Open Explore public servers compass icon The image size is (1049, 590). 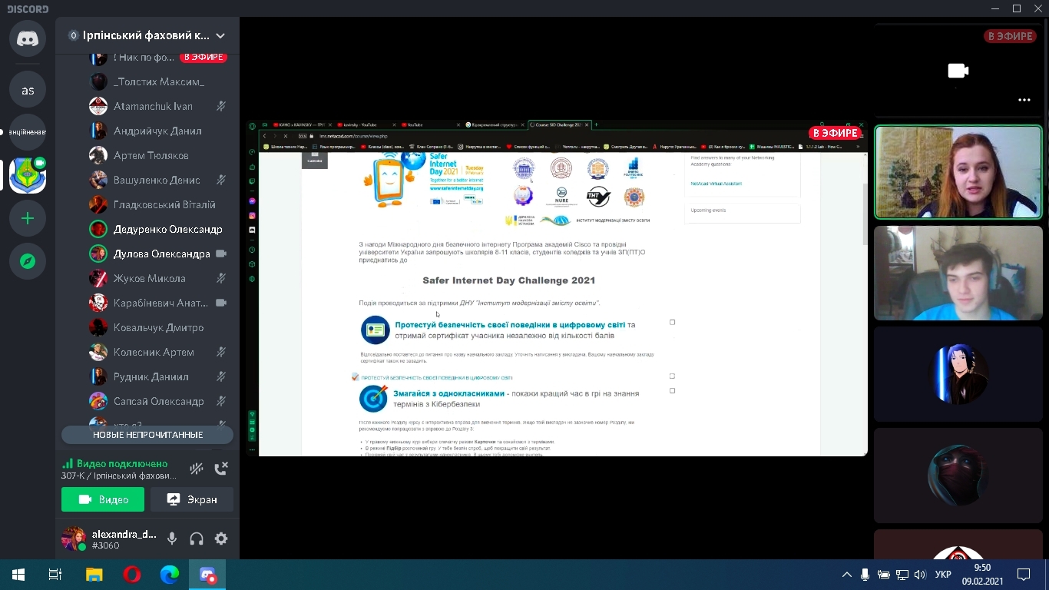point(28,262)
